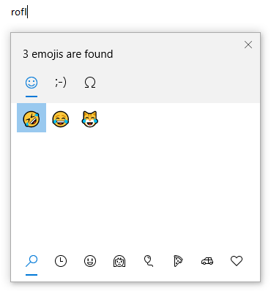The height and width of the screenshot is (291, 271).
Task: Close the emoji picker panel
Action: point(248,45)
